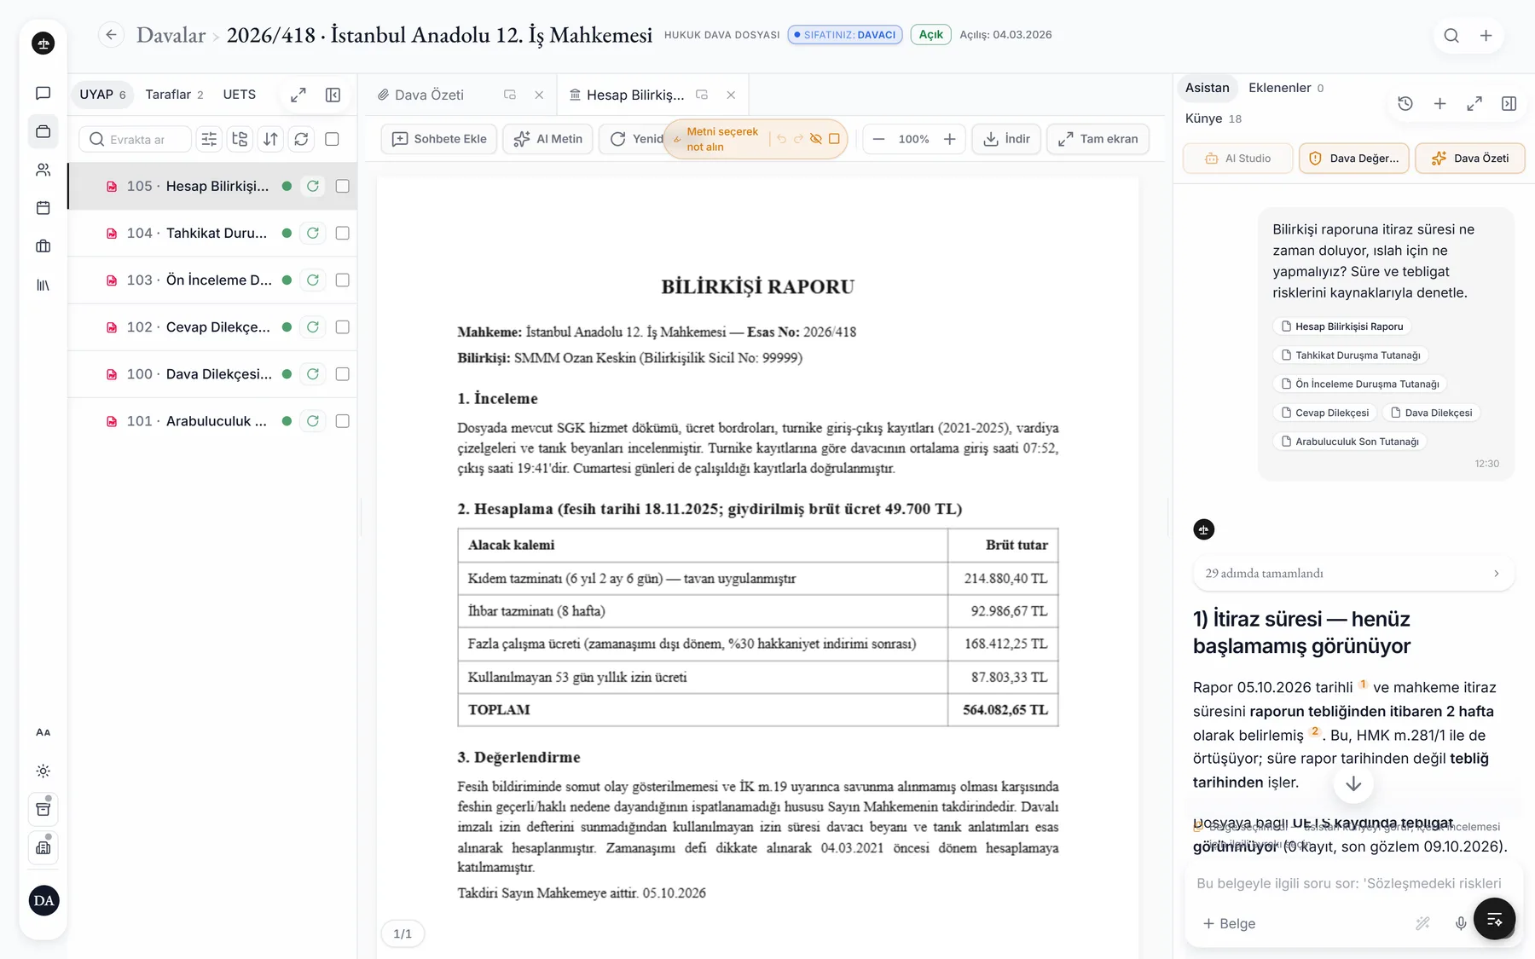Toggle the select-all checkbox in the list toolbar
The image size is (1535, 959).
(333, 139)
